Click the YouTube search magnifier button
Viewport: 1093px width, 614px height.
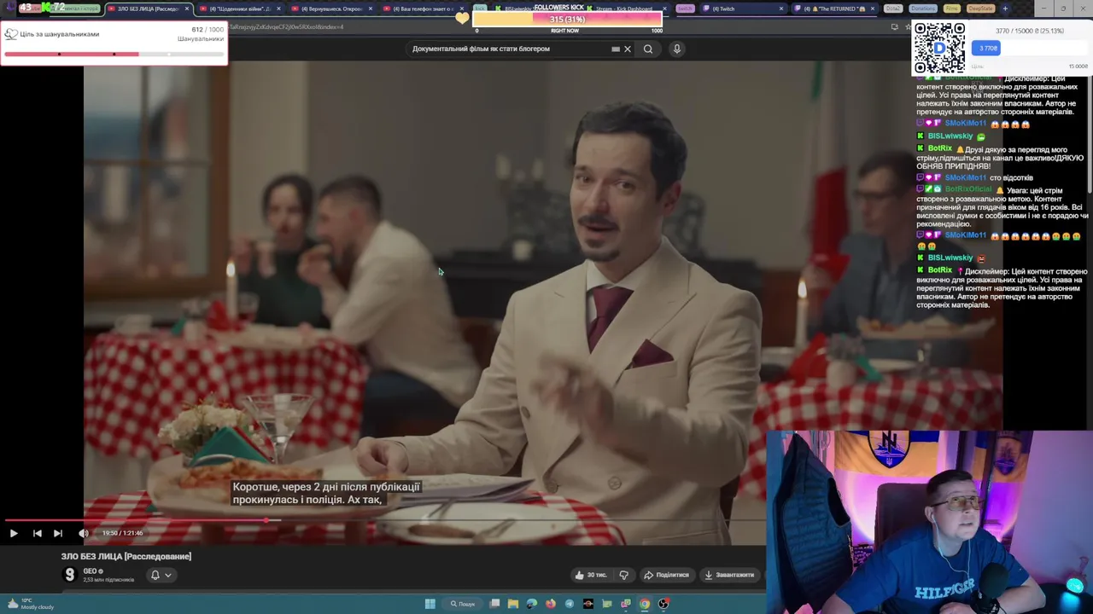pyautogui.click(x=648, y=49)
